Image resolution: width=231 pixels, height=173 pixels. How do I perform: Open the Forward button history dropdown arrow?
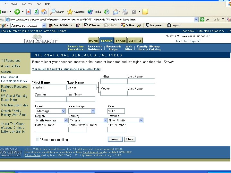tap(23, 12)
